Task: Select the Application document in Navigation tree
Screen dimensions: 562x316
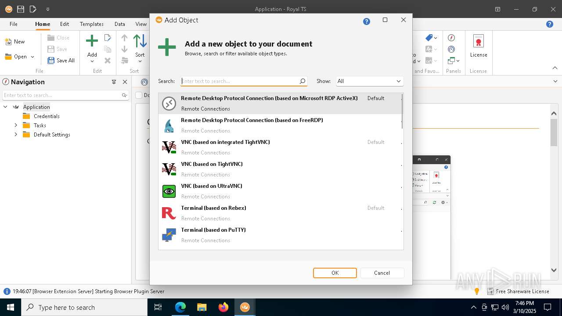Action: click(36, 107)
